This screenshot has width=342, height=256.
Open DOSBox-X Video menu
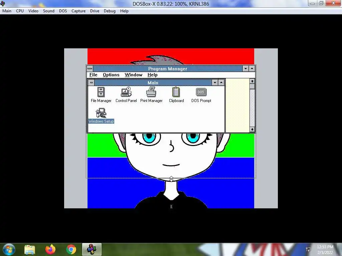pos(33,11)
